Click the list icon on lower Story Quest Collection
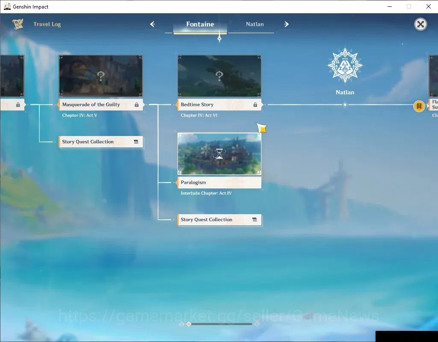 click(x=255, y=220)
